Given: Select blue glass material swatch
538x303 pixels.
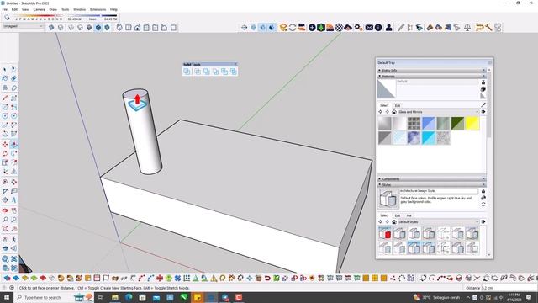Looking at the screenshot, I should pyautogui.click(x=429, y=124).
